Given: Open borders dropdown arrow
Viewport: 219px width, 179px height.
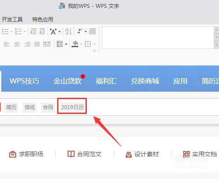Looking at the screenshot, I should click(x=94, y=44).
